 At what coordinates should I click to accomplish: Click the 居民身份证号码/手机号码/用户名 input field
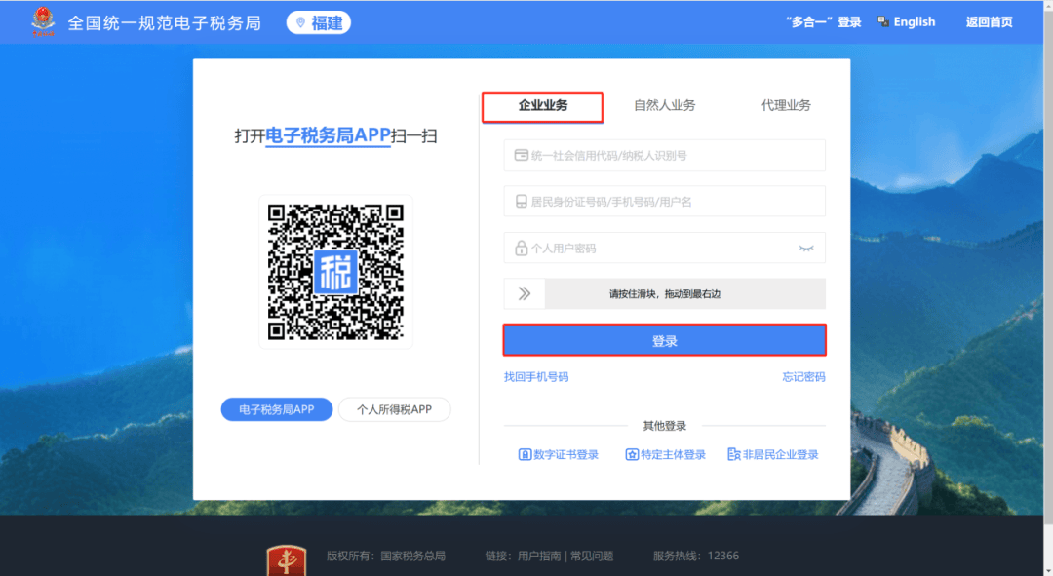(664, 202)
